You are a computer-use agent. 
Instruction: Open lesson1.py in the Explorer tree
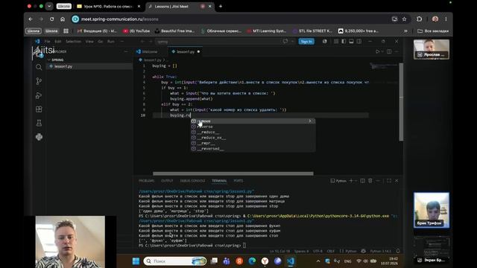pyautogui.click(x=89, y=66)
